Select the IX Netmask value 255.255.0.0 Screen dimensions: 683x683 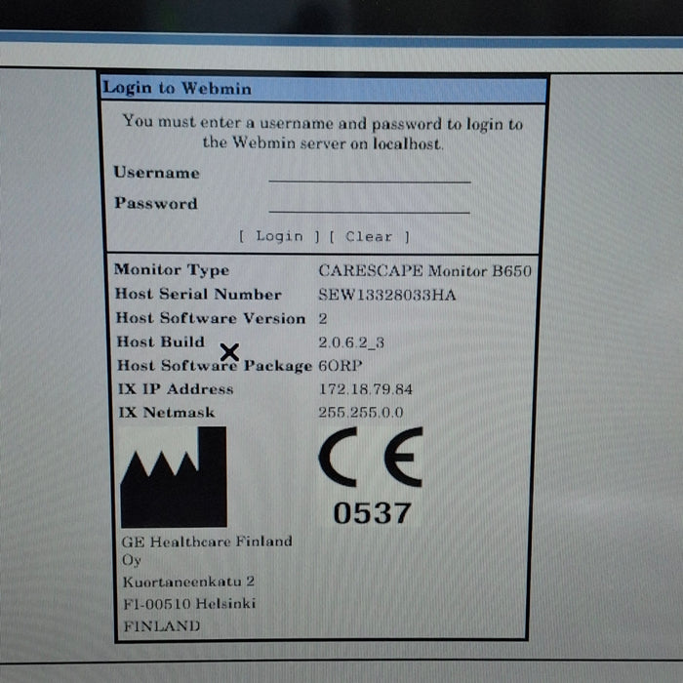(x=360, y=413)
